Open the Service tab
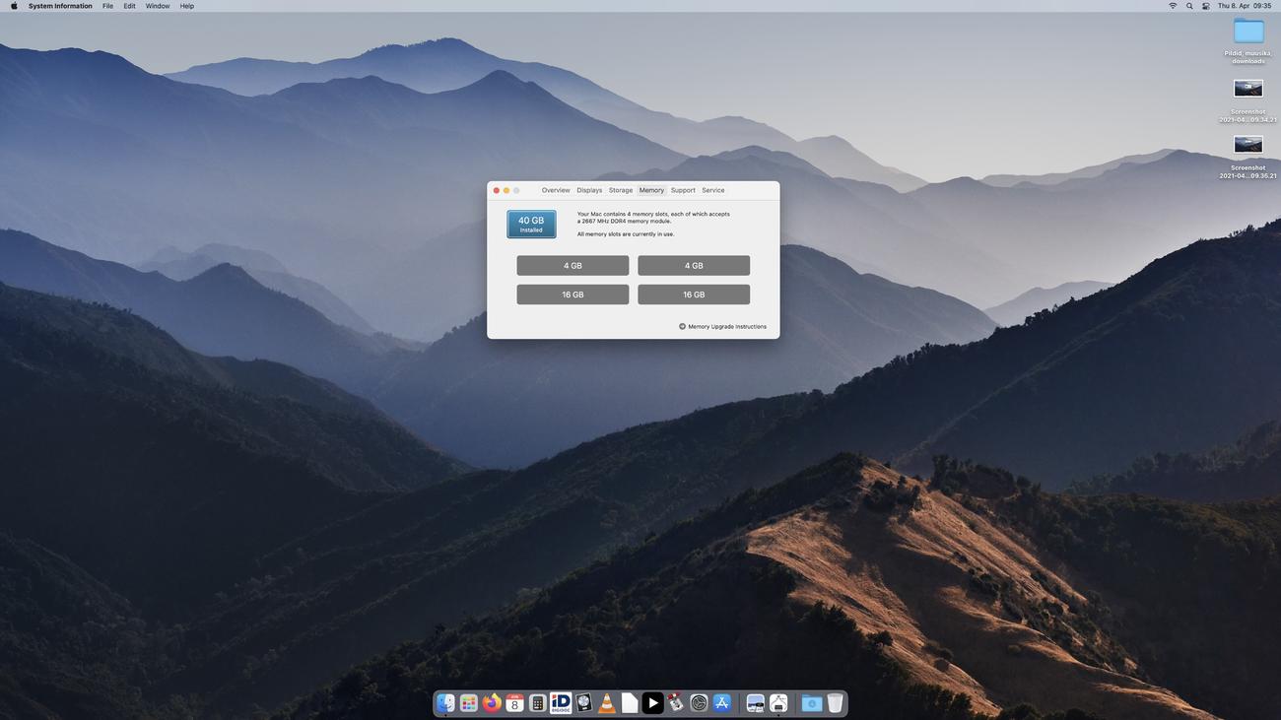 click(x=713, y=190)
